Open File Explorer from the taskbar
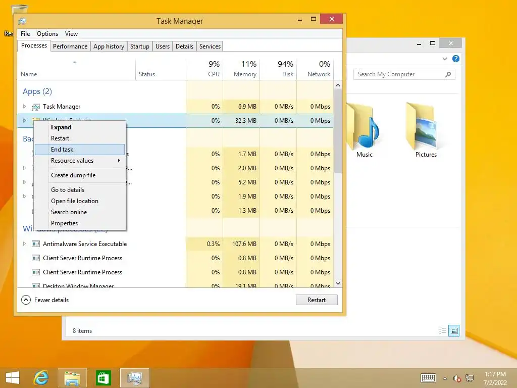This screenshot has height=388, width=517. pyautogui.click(x=72, y=378)
